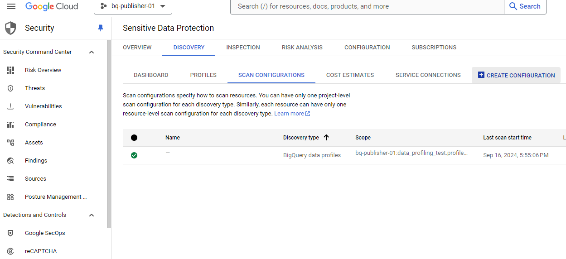Collapse the Security Command Center section
Screen dimensions: 566x259
coord(92,52)
